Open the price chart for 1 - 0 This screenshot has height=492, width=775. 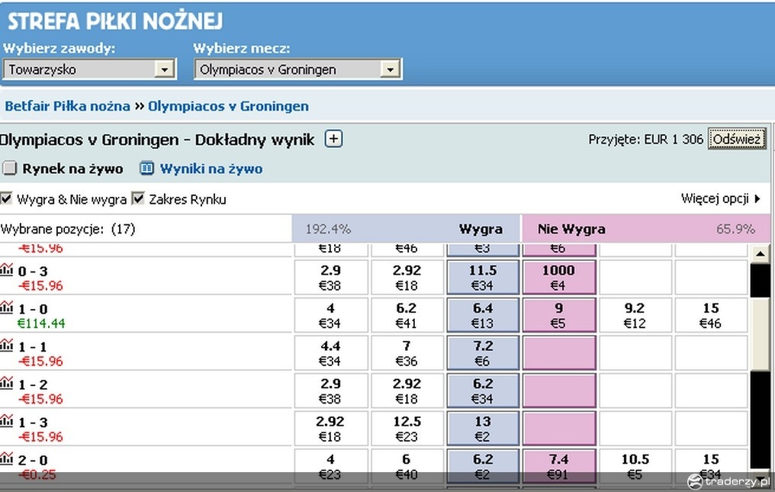[x=6, y=307]
